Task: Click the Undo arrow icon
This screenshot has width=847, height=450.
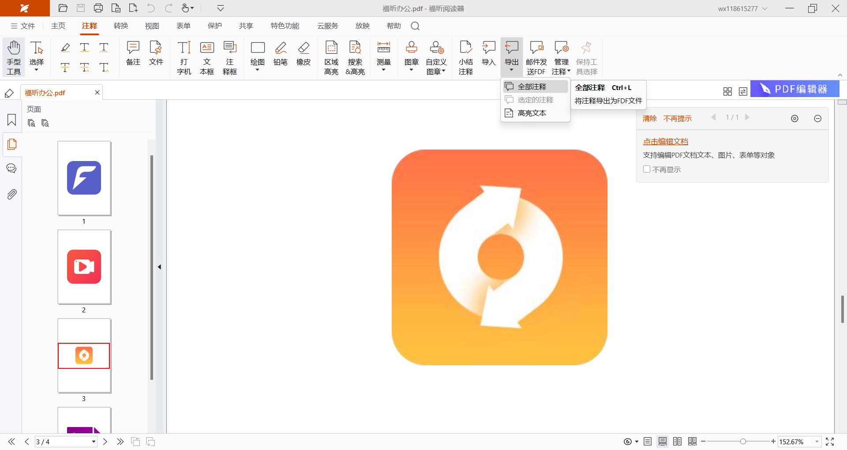Action: click(x=151, y=8)
